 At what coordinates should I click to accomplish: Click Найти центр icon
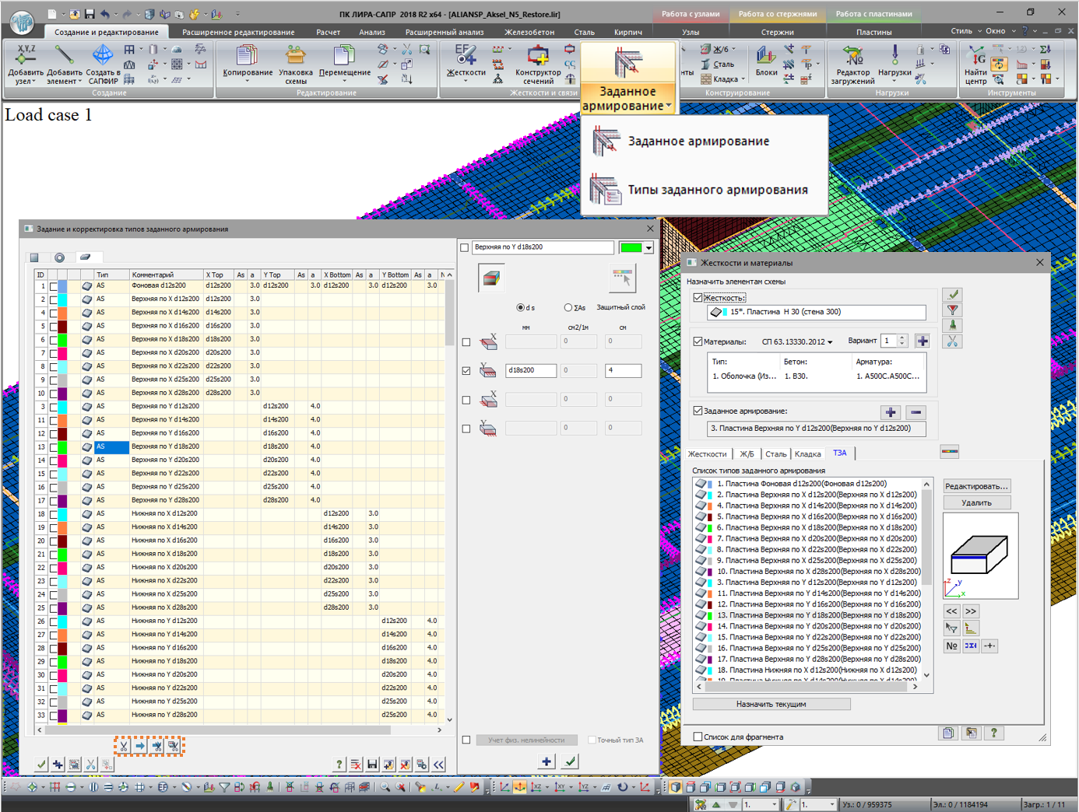tap(975, 64)
